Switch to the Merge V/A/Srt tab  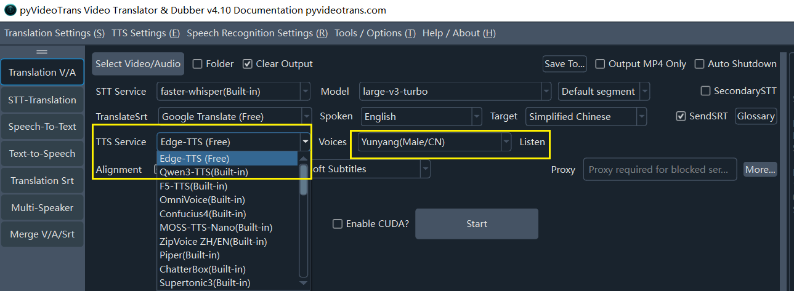pos(43,234)
